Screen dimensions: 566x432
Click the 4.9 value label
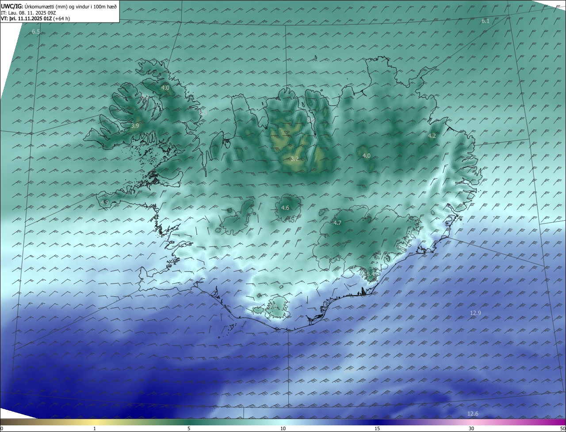(x=105, y=202)
